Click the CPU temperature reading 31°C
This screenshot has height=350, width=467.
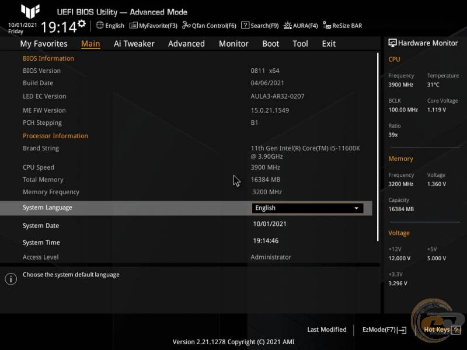tap(433, 85)
